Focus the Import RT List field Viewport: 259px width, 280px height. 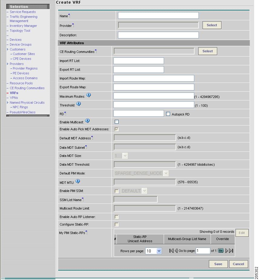(139, 61)
